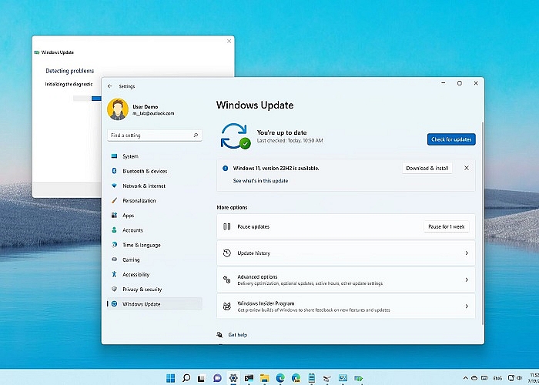The height and width of the screenshot is (385, 539).
Task: Open Accessibility settings
Action: coord(155,275)
